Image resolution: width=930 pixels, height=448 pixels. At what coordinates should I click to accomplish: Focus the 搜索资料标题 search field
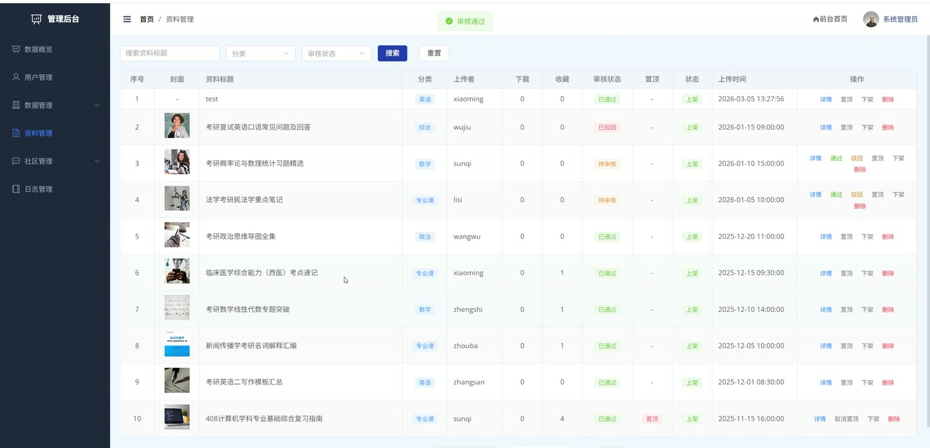pos(170,53)
